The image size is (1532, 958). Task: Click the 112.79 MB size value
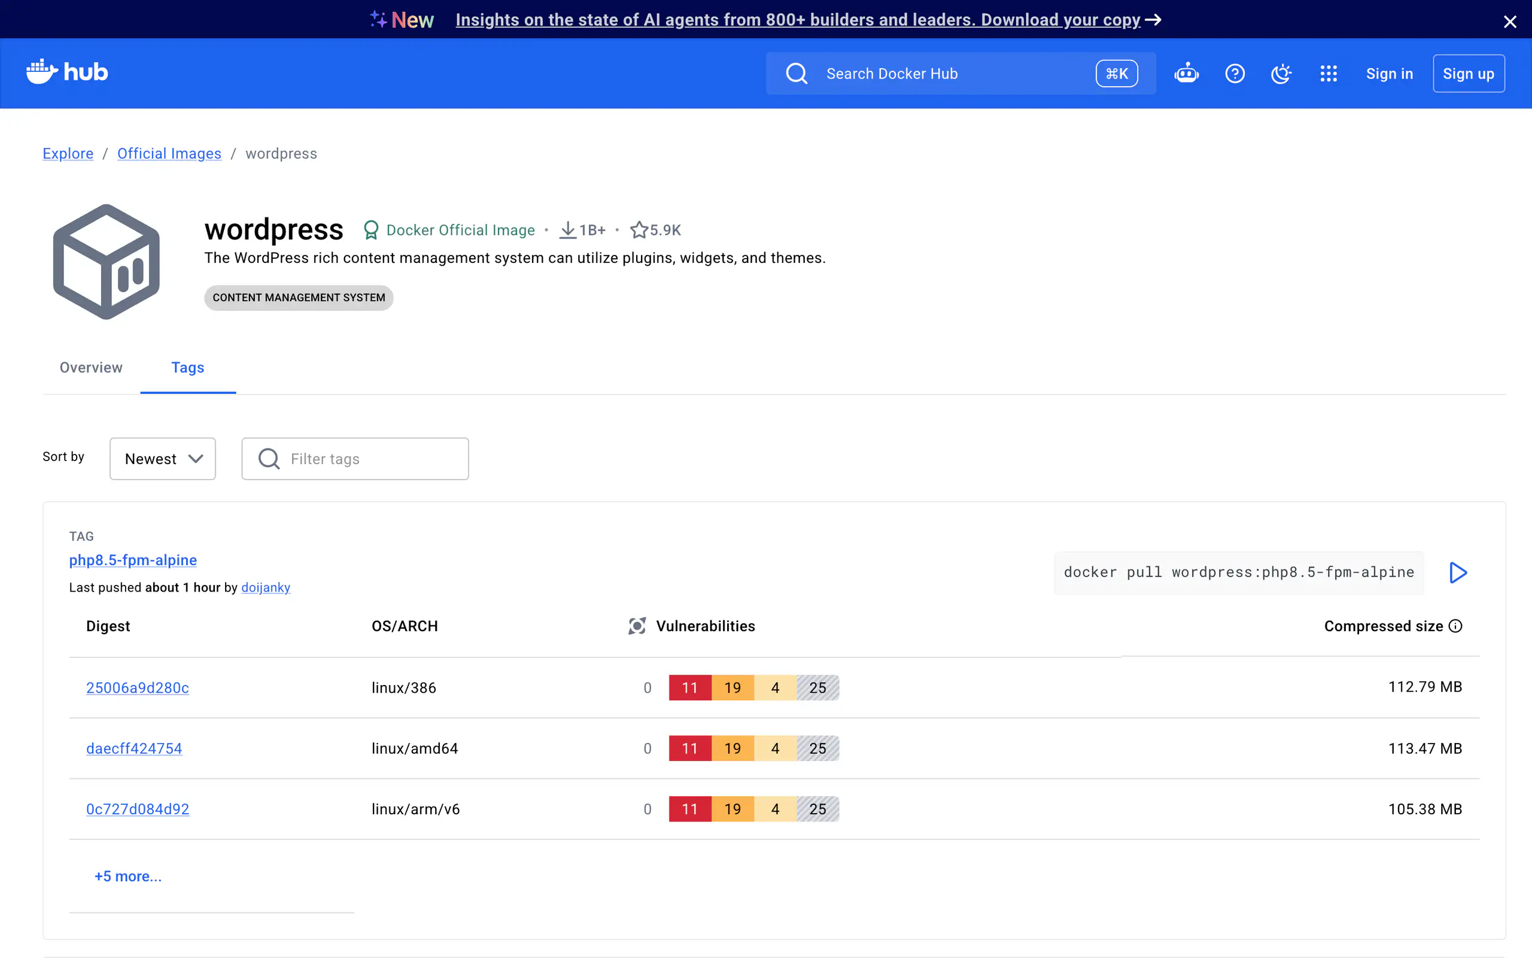click(x=1425, y=687)
